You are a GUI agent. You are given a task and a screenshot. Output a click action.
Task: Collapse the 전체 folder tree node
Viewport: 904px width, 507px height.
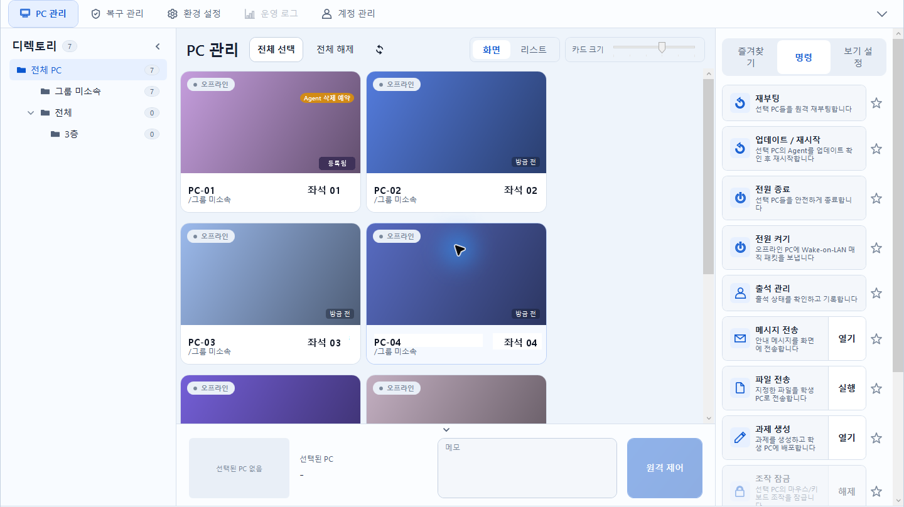pos(30,113)
